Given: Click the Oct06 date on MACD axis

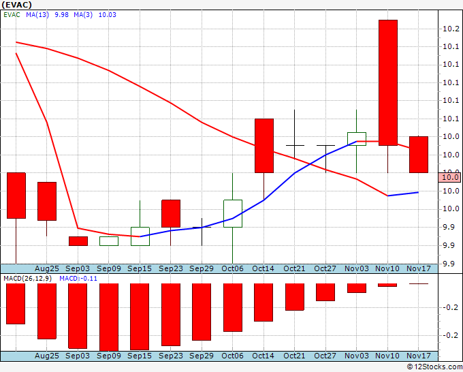Looking at the screenshot, I should click(233, 356).
